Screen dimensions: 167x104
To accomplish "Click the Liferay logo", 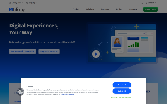I will point(17,10).
